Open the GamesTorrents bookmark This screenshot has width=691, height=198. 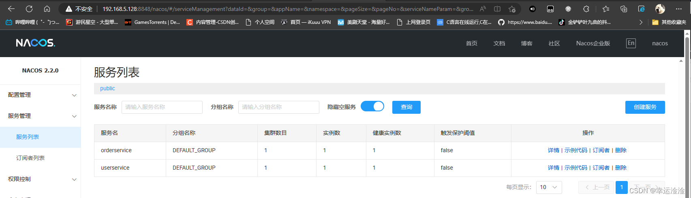tap(152, 22)
